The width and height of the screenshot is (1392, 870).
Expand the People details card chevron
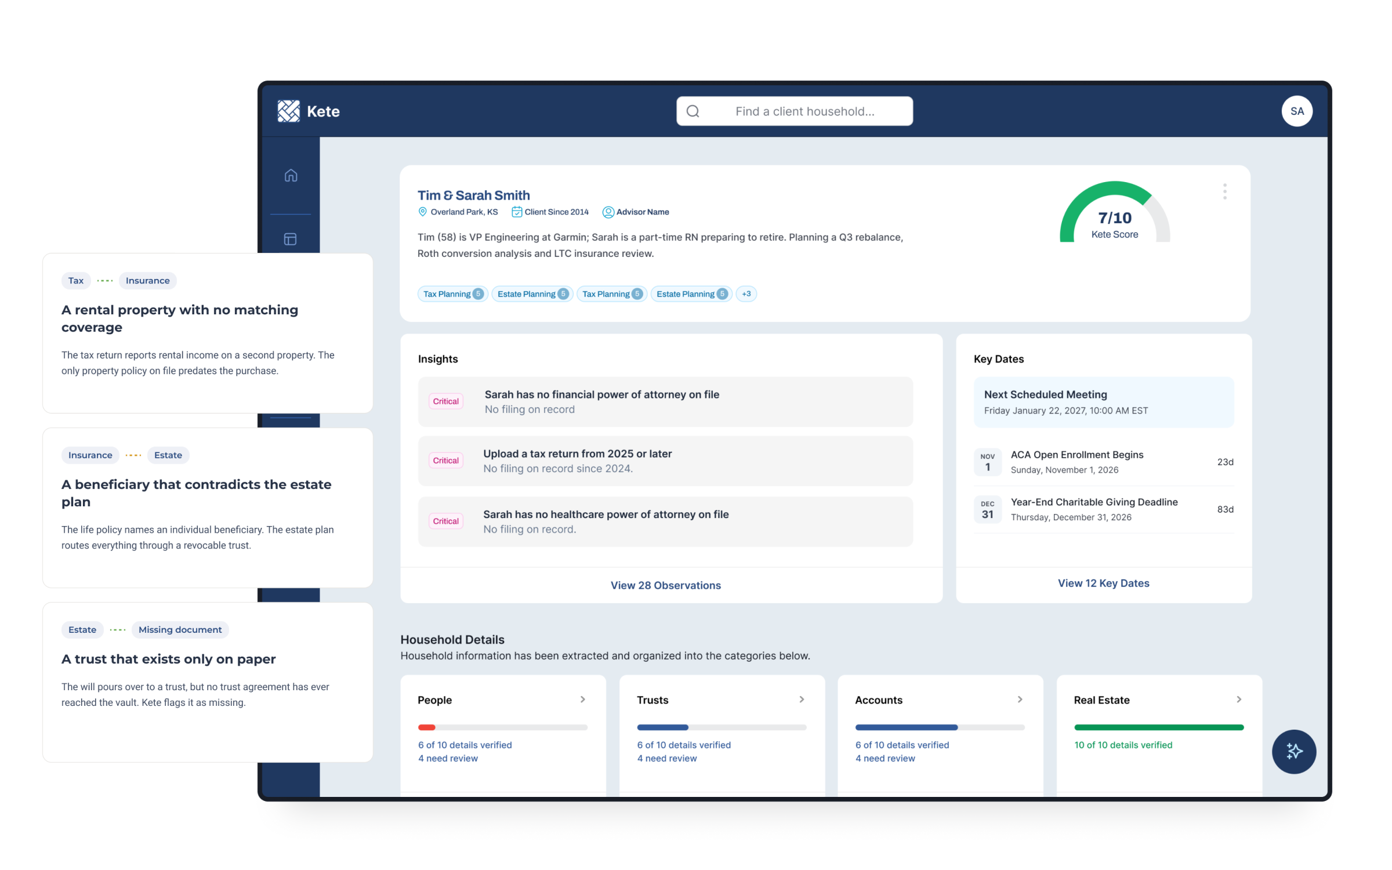583,699
